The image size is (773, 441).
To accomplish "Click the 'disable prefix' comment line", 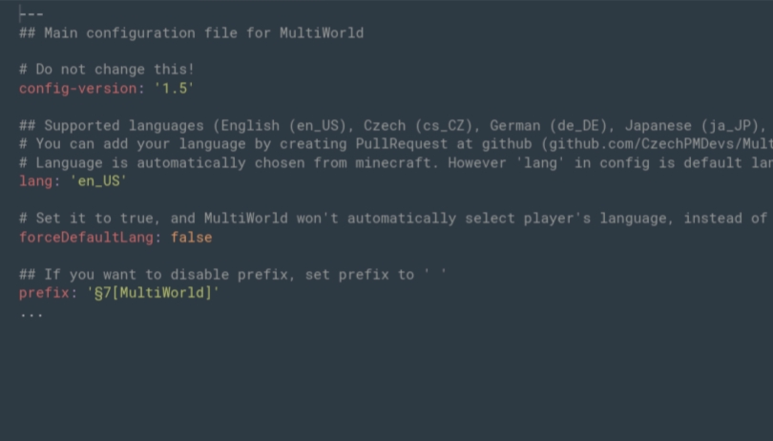I will tap(233, 275).
